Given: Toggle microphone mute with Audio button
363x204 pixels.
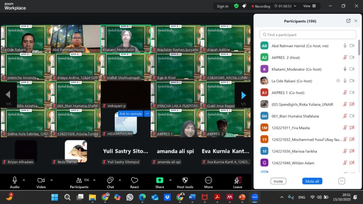Looking at the screenshot, I should click(x=15, y=183).
